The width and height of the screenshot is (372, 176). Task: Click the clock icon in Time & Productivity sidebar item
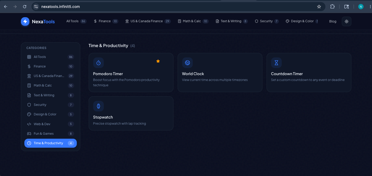(x=29, y=143)
